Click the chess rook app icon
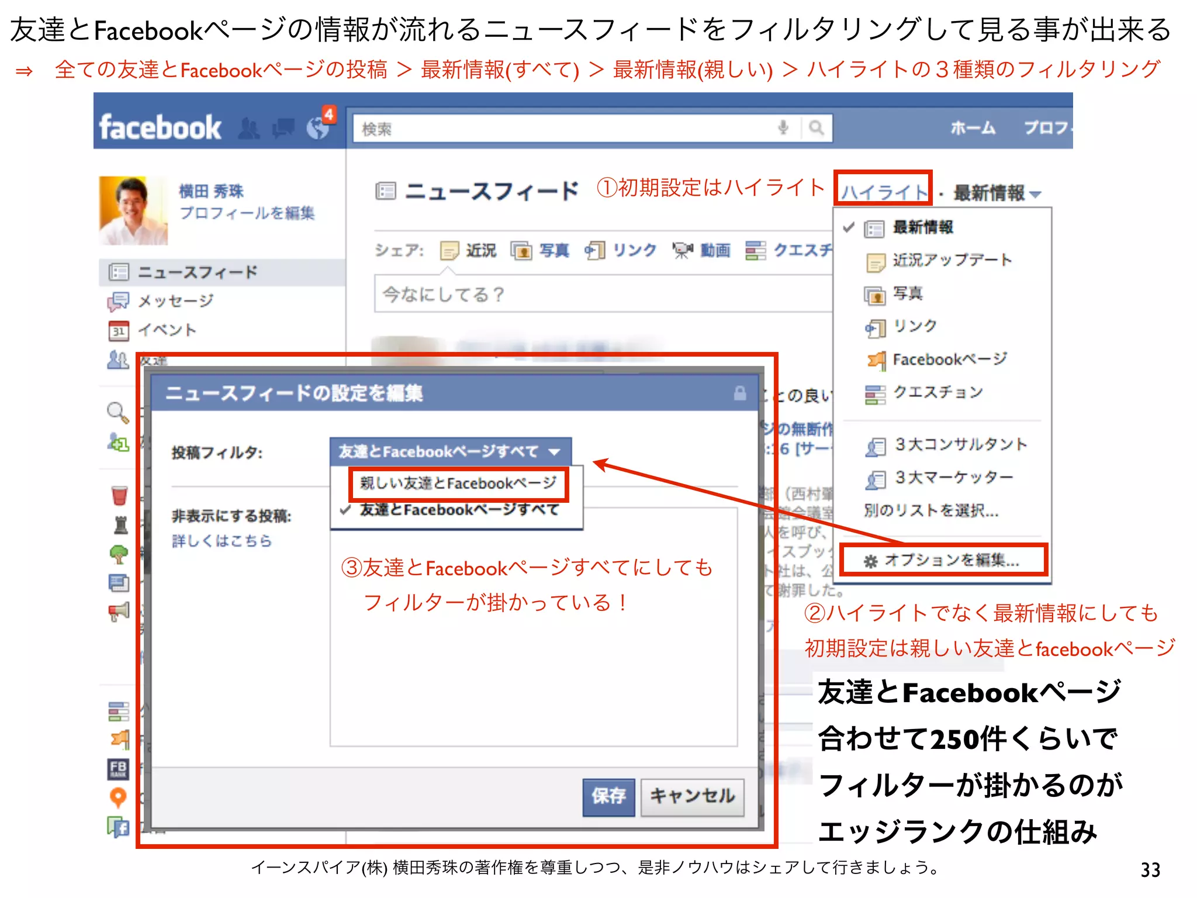Screen dimensions: 1197x898 pos(120,524)
